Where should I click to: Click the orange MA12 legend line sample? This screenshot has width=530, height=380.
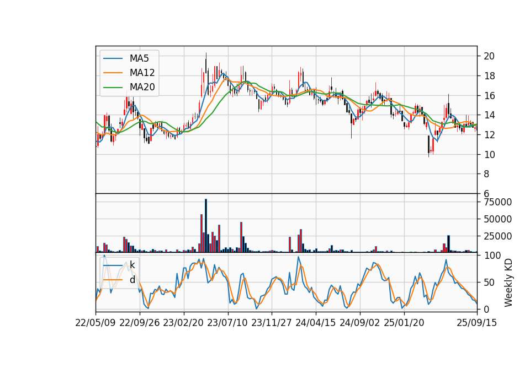113,73
